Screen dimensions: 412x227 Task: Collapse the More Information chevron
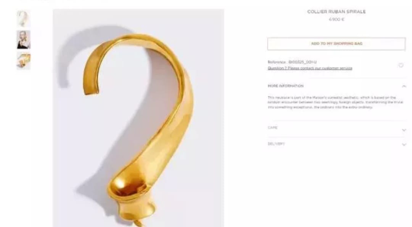coord(404,86)
